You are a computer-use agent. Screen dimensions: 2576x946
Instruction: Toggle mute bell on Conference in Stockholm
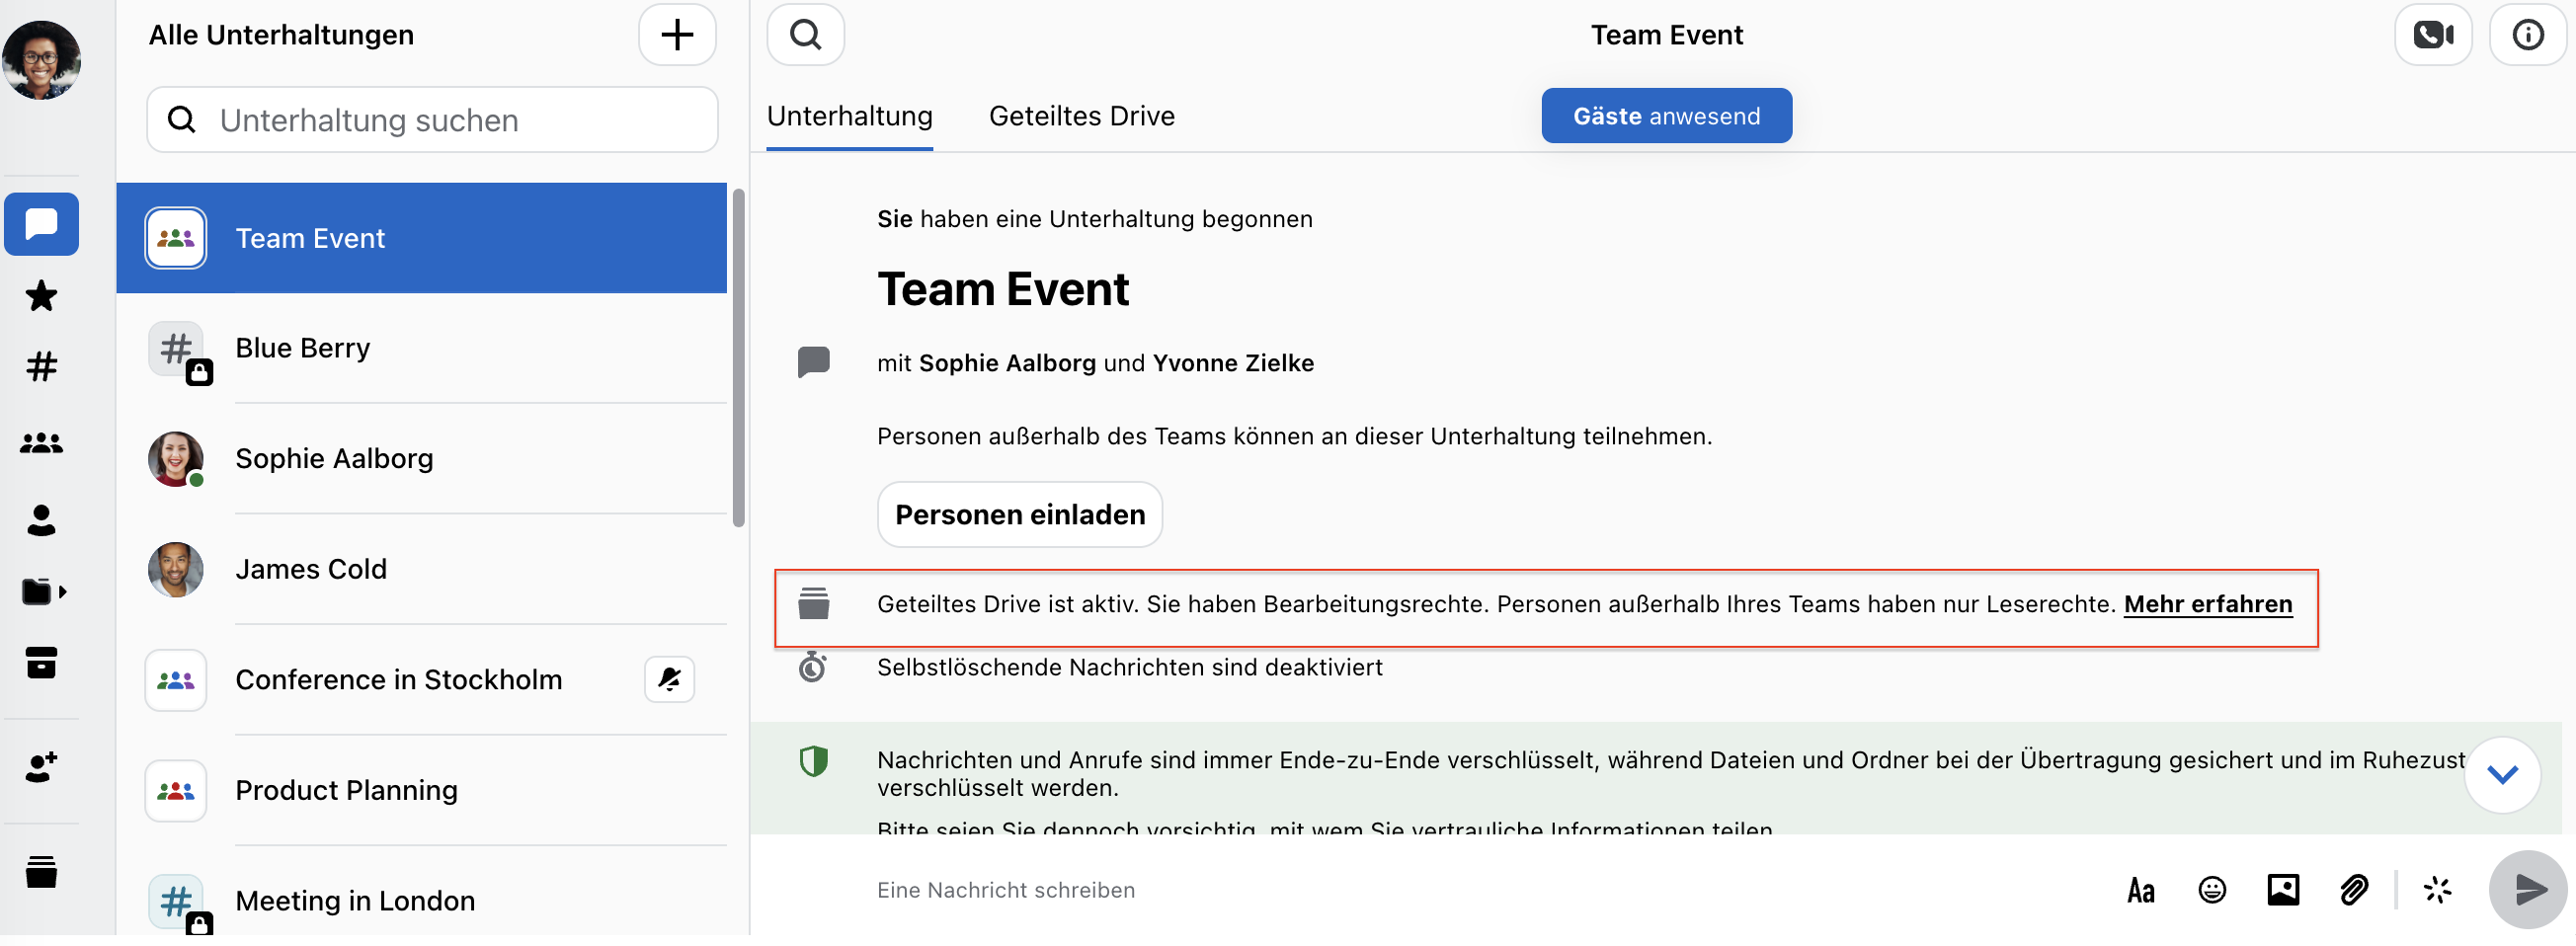669,680
